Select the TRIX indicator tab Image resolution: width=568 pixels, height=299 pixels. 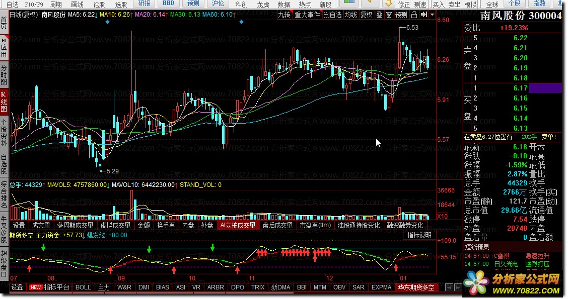257,287
